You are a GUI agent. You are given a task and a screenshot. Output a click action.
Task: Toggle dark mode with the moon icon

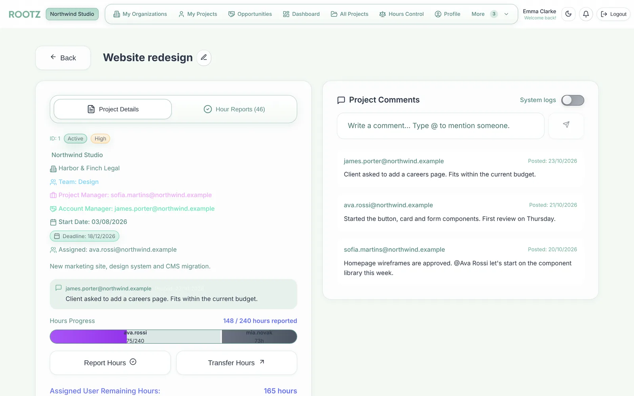(568, 14)
